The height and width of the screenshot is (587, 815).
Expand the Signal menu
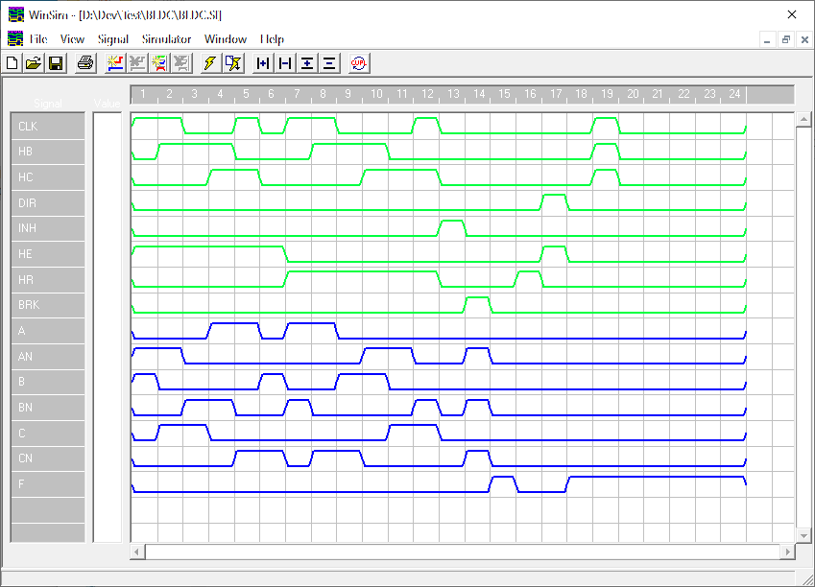[112, 39]
